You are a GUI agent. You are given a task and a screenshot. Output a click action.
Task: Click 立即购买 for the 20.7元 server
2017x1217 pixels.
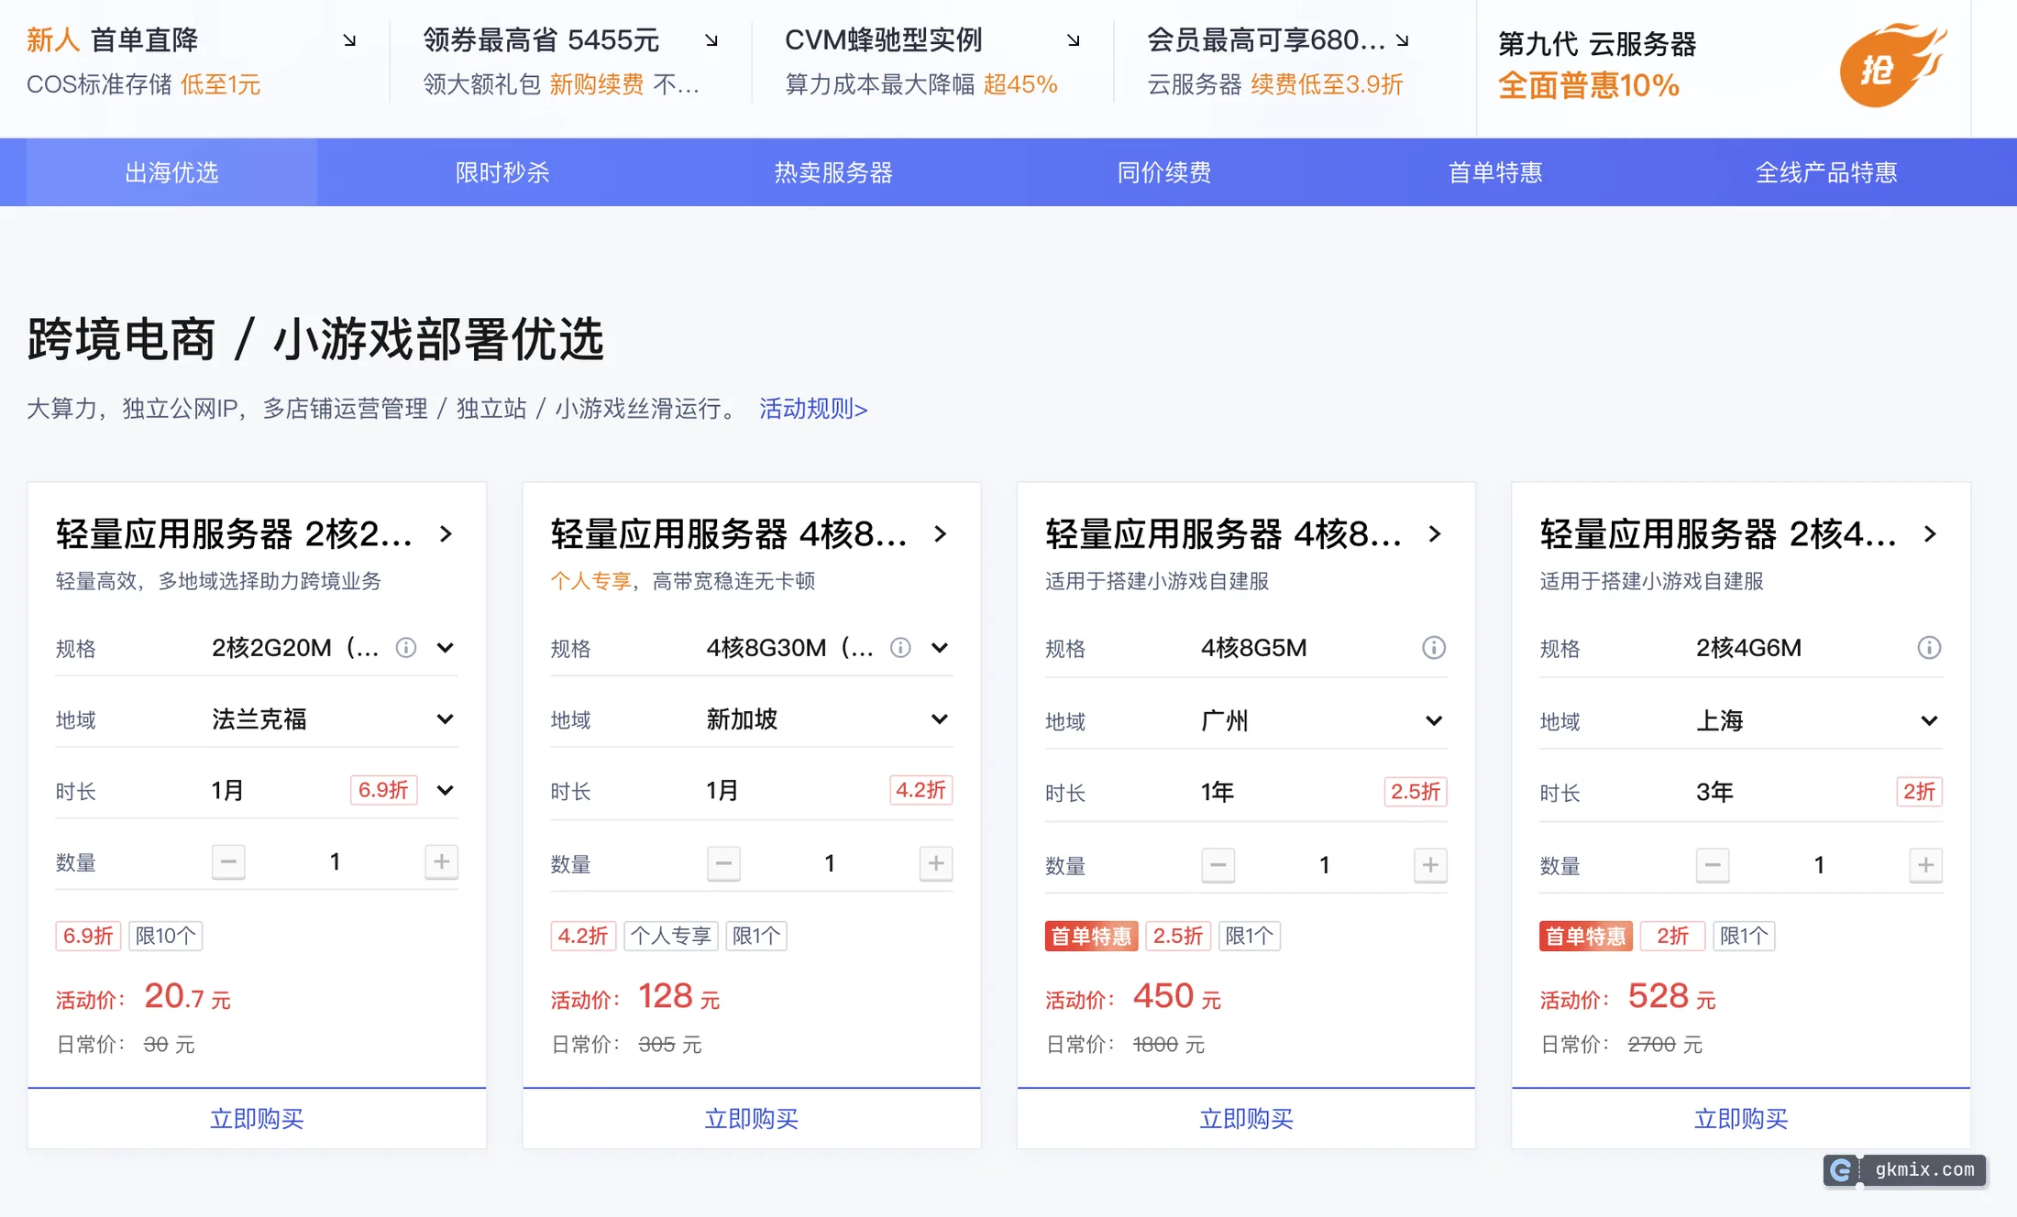(257, 1119)
